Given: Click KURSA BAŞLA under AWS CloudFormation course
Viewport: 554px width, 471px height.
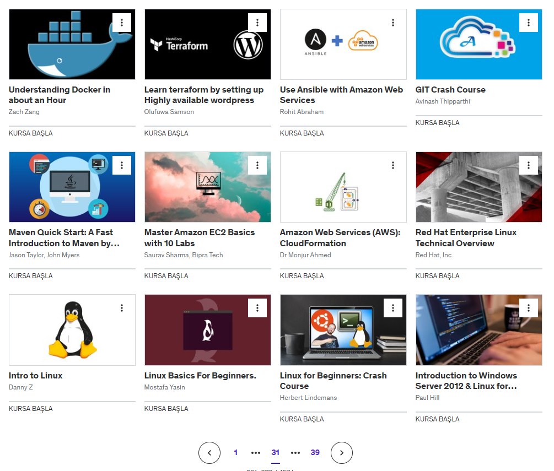Looking at the screenshot, I should pos(302,276).
